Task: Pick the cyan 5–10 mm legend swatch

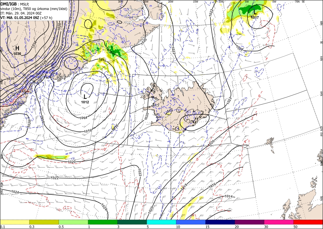Action: 161,222
